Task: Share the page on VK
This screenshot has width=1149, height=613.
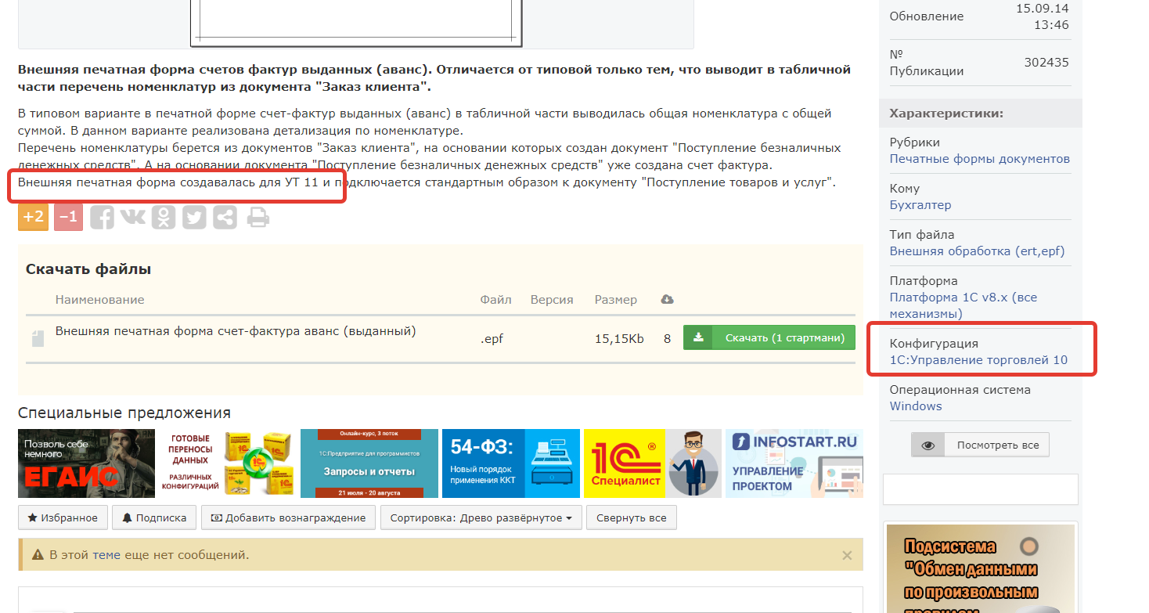Action: 132,217
